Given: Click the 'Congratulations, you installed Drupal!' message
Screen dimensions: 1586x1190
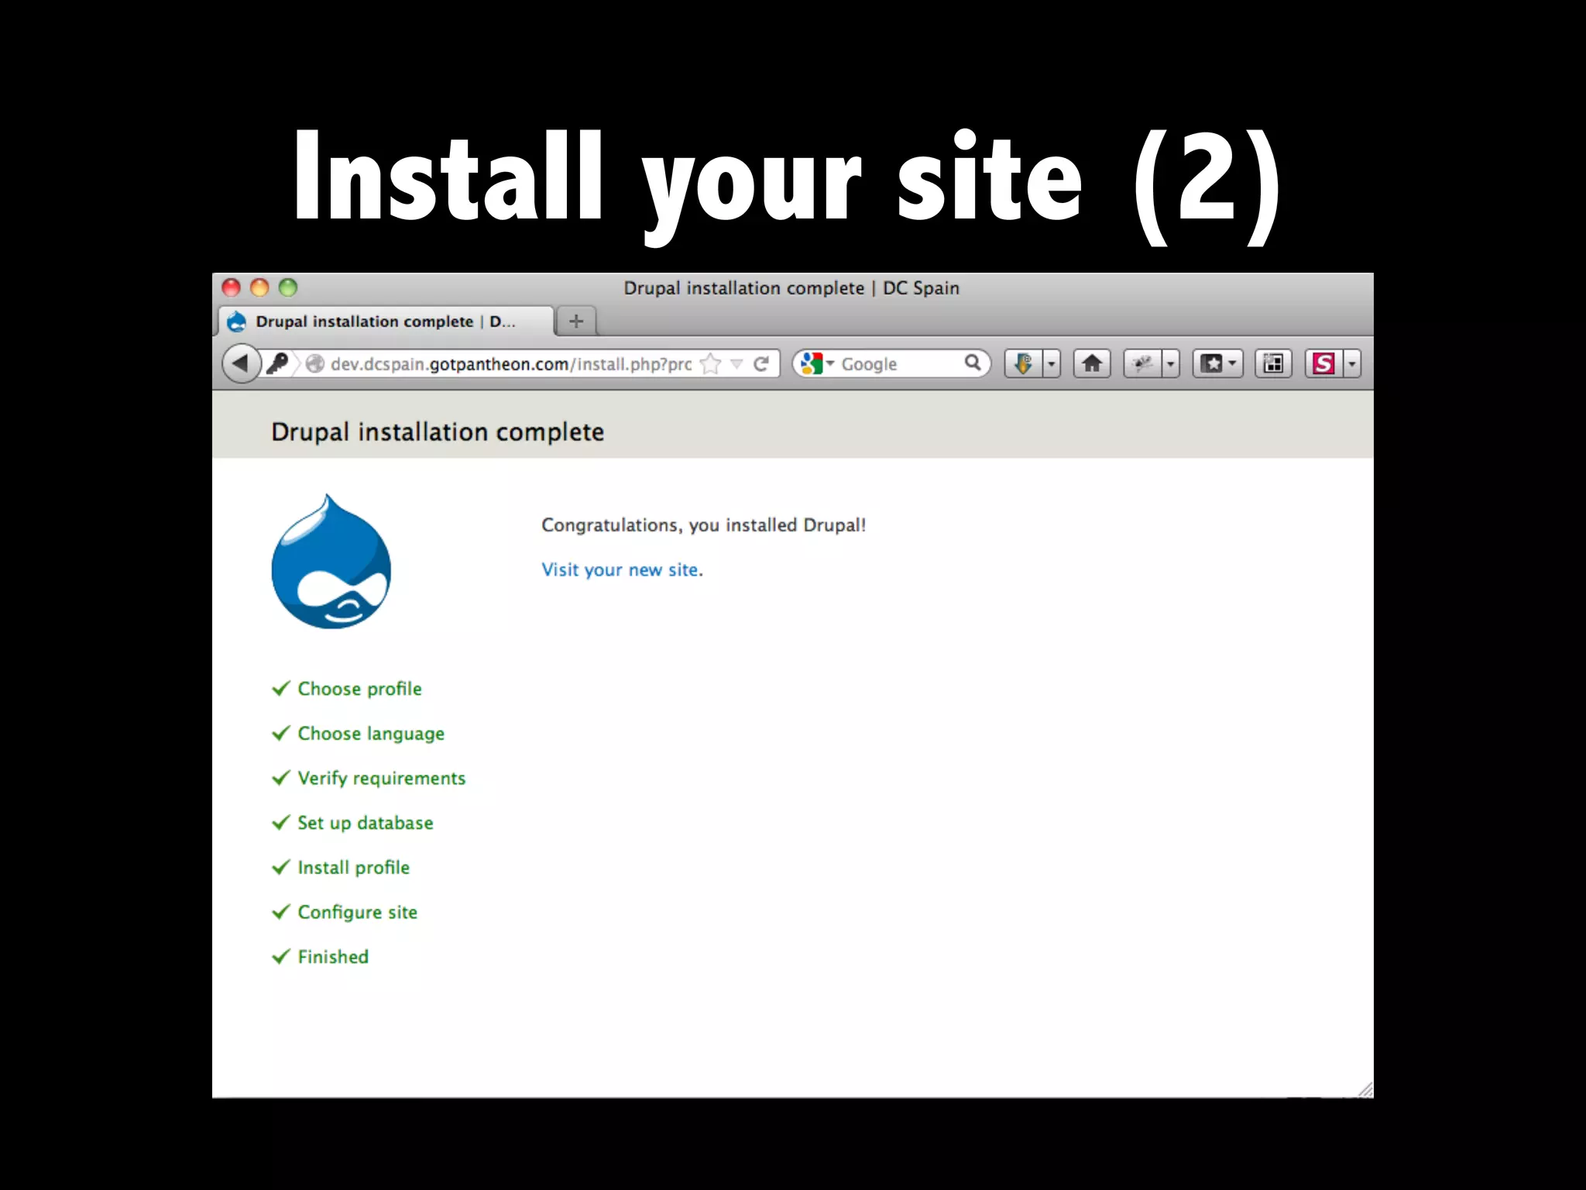Looking at the screenshot, I should (x=703, y=525).
